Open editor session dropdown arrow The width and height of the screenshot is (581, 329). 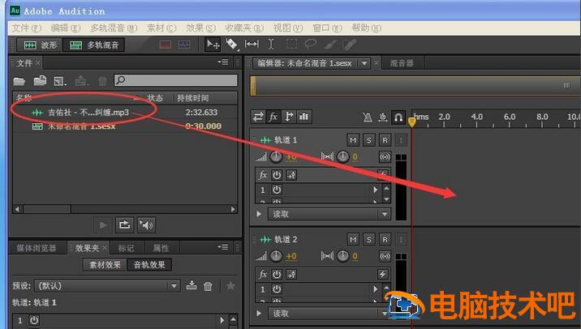click(x=364, y=63)
